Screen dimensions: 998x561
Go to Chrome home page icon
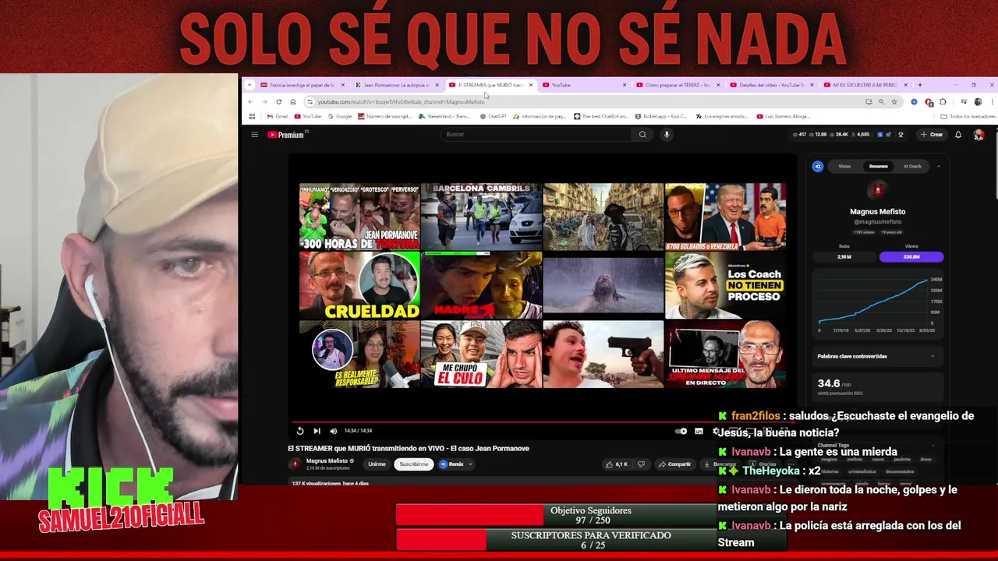293,102
